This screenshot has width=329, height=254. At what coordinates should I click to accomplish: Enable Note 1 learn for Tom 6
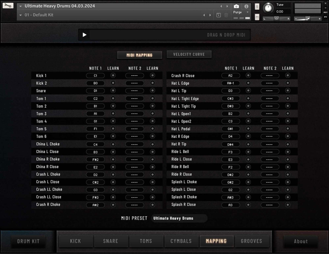(113, 136)
